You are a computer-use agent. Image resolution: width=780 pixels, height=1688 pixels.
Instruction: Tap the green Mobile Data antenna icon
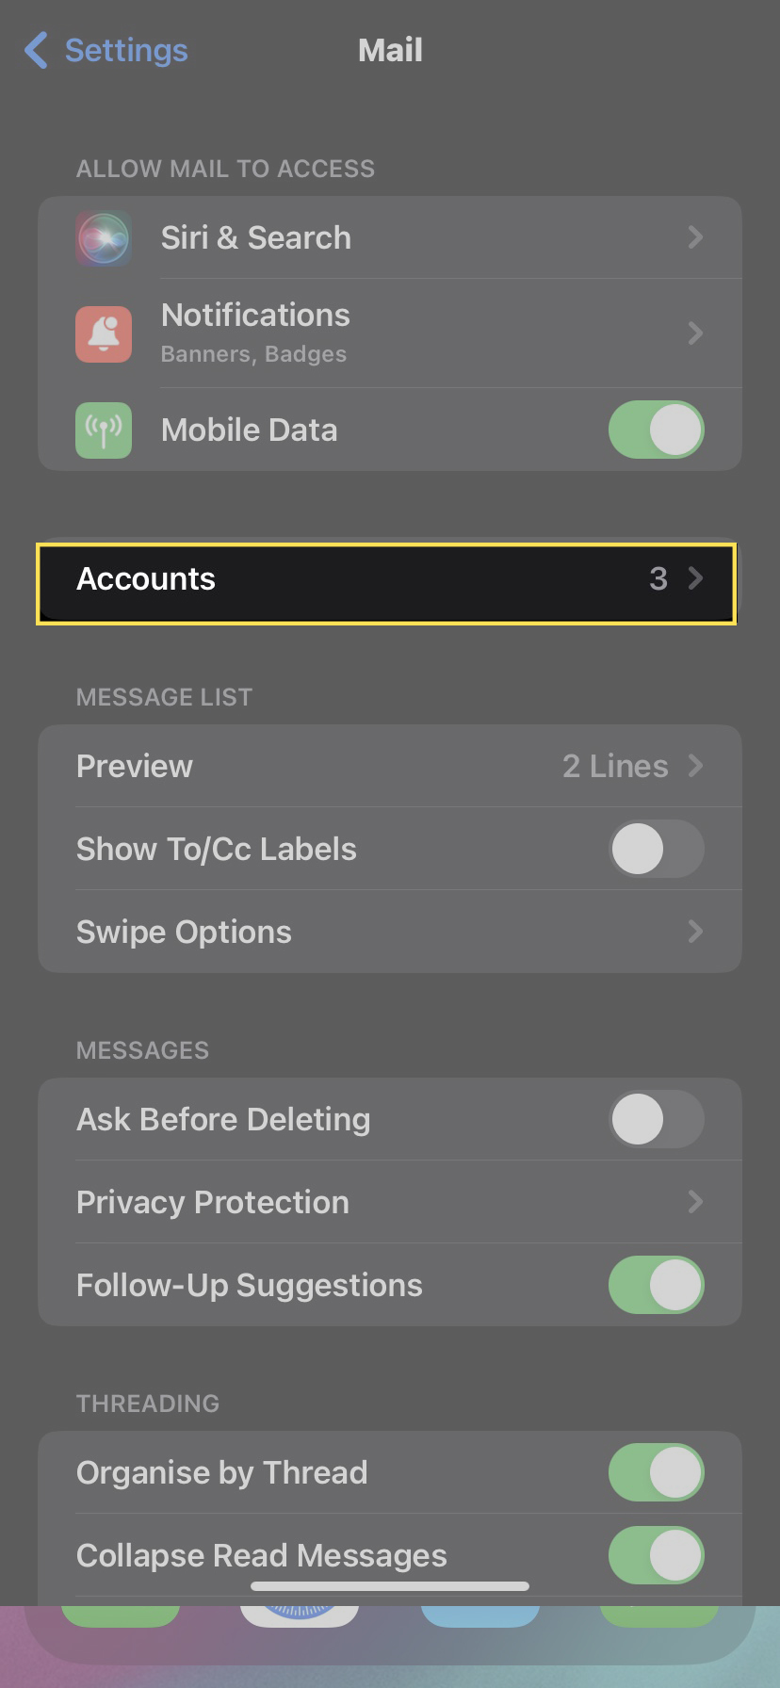coord(104,430)
